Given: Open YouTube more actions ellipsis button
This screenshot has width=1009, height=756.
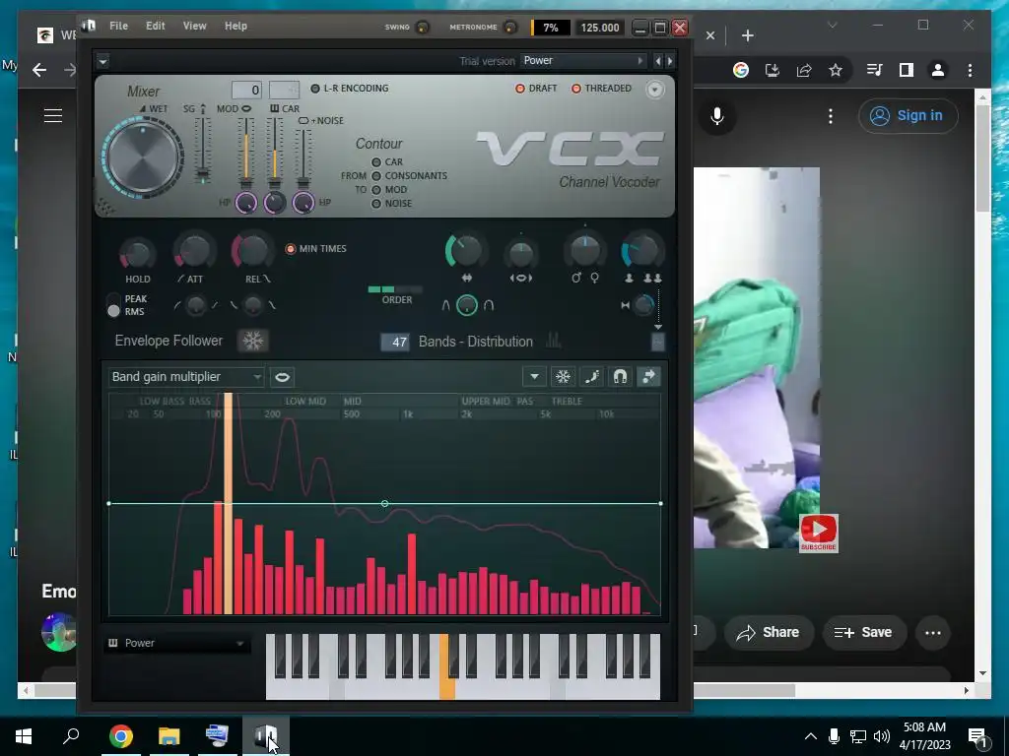Looking at the screenshot, I should 933,633.
